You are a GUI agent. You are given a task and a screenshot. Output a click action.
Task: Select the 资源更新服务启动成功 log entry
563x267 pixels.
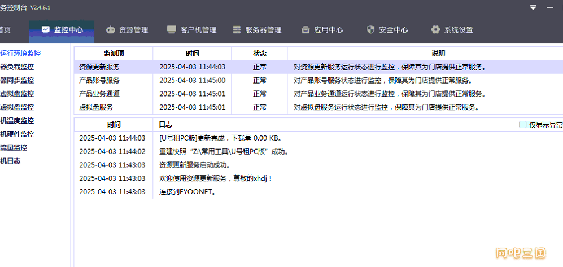coord(318,165)
